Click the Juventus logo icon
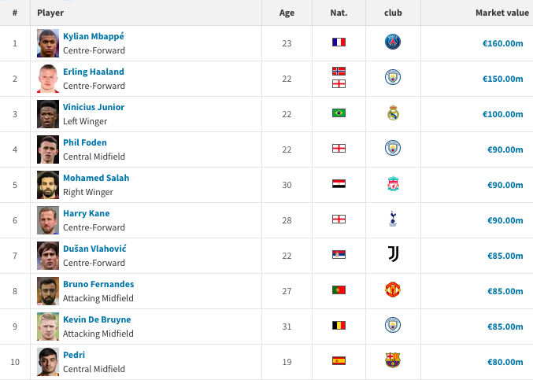Screen dimensions: 533x380 [x=393, y=254]
